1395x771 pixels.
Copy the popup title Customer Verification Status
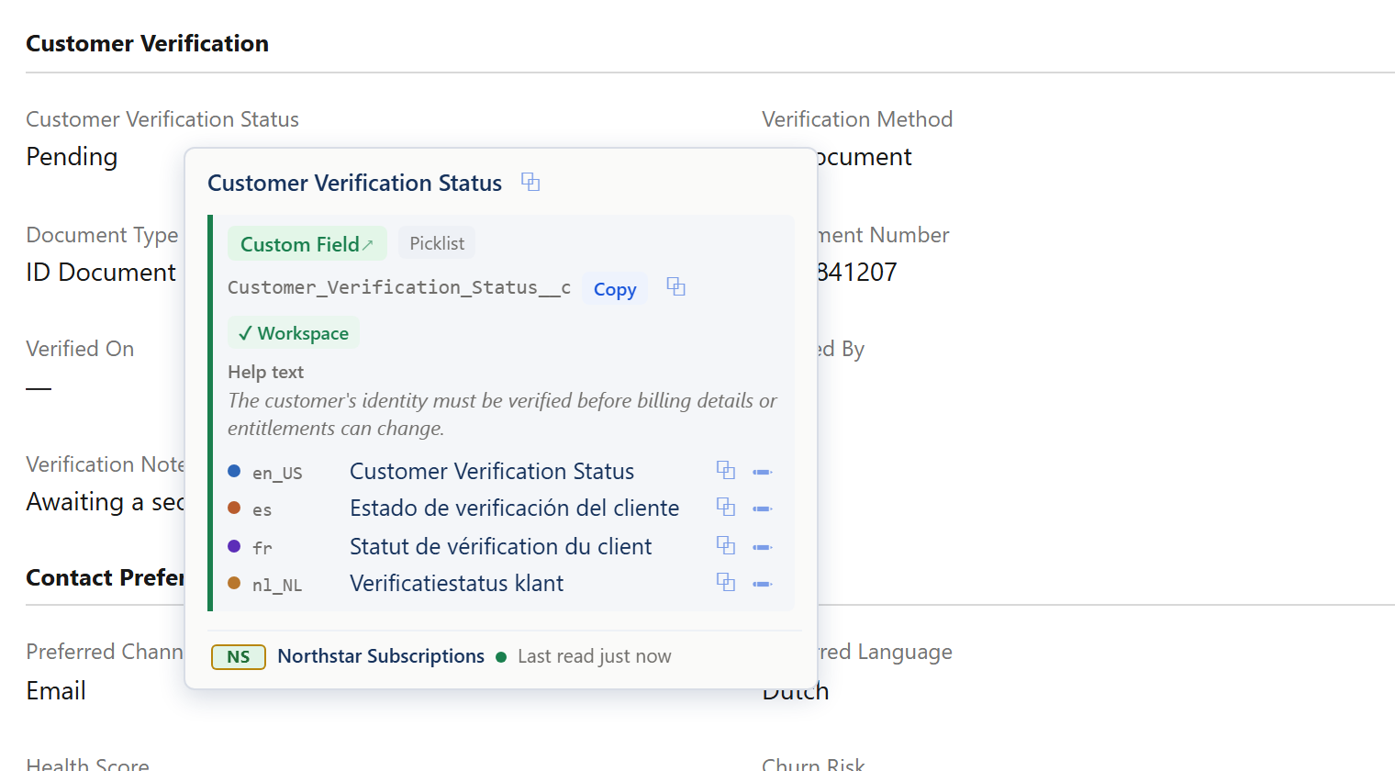coord(530,182)
